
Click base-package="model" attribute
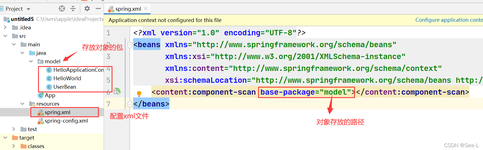(x=306, y=92)
